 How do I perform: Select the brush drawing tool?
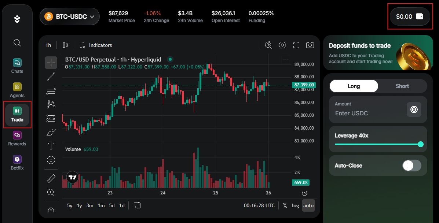[x=51, y=132]
